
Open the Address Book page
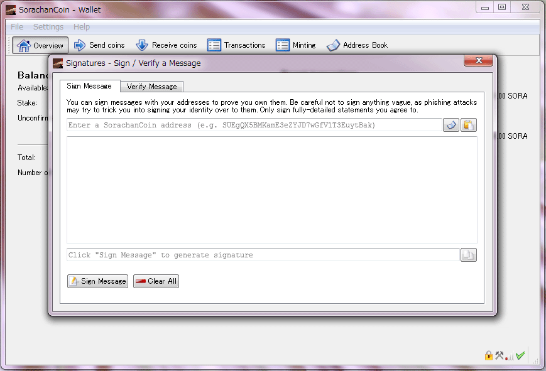(357, 45)
